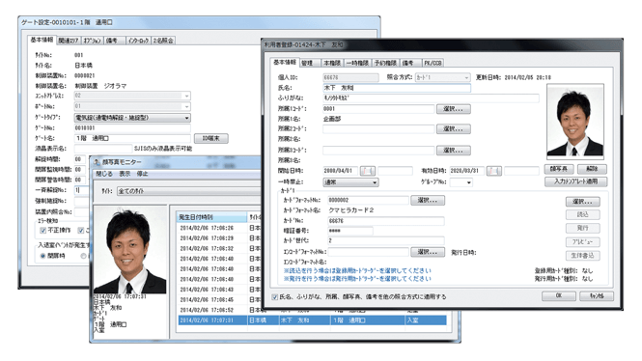The image size is (642, 361).
Task: Click ゲートNo field containing 0010101
Action: click(132, 128)
